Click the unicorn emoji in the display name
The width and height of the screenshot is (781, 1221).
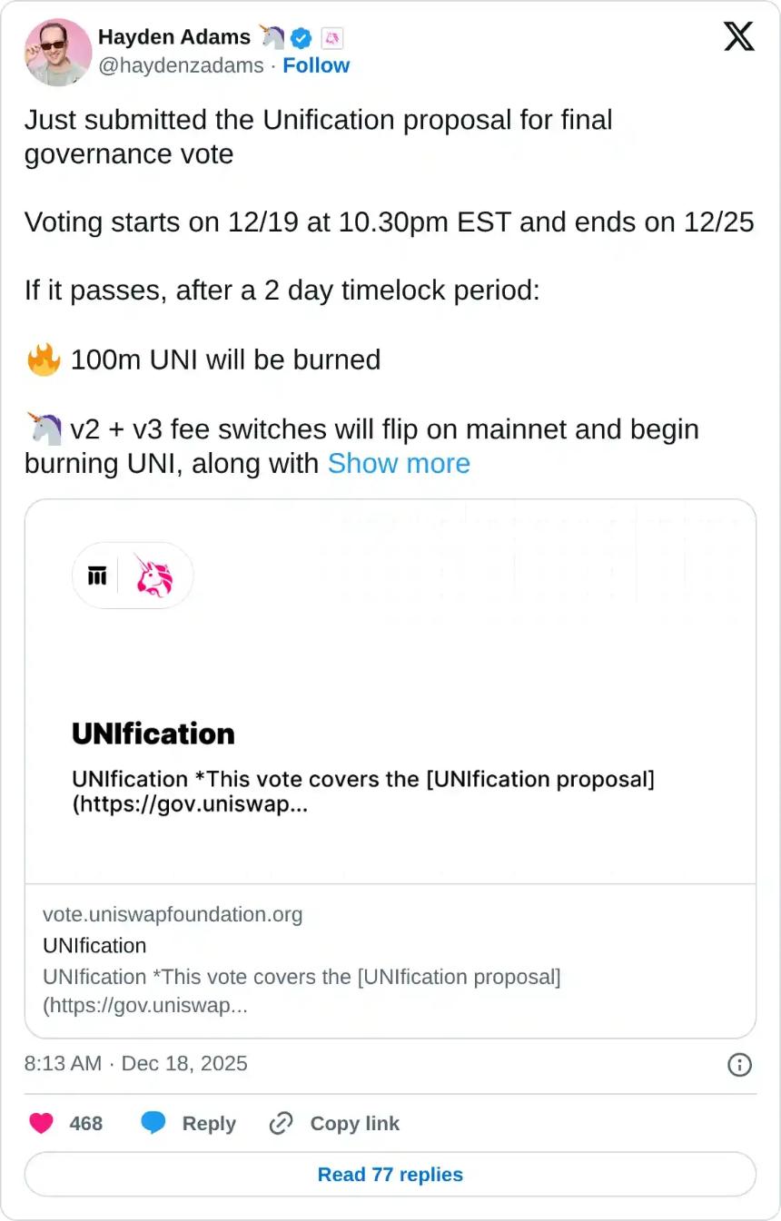click(x=272, y=37)
